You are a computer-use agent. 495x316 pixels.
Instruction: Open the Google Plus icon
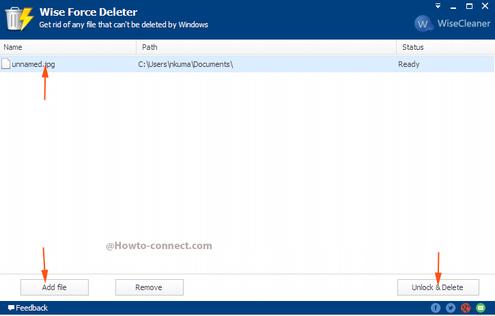pos(466,308)
